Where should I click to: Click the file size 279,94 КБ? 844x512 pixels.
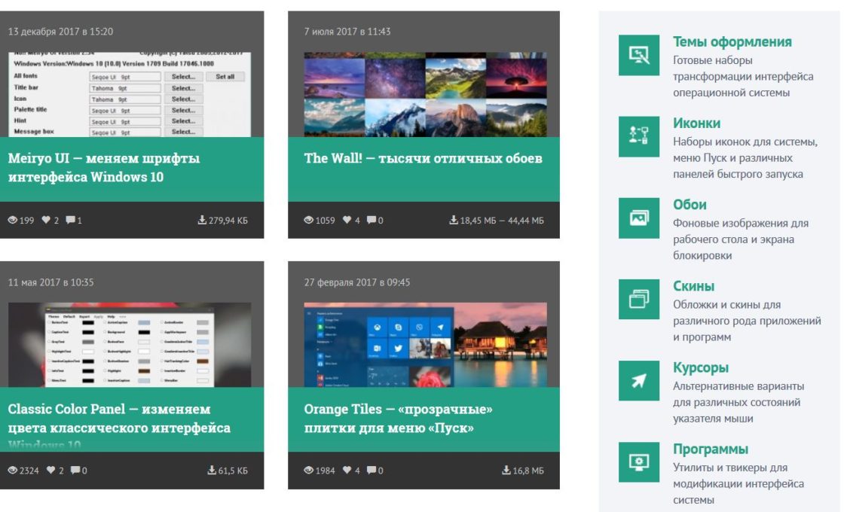228,220
